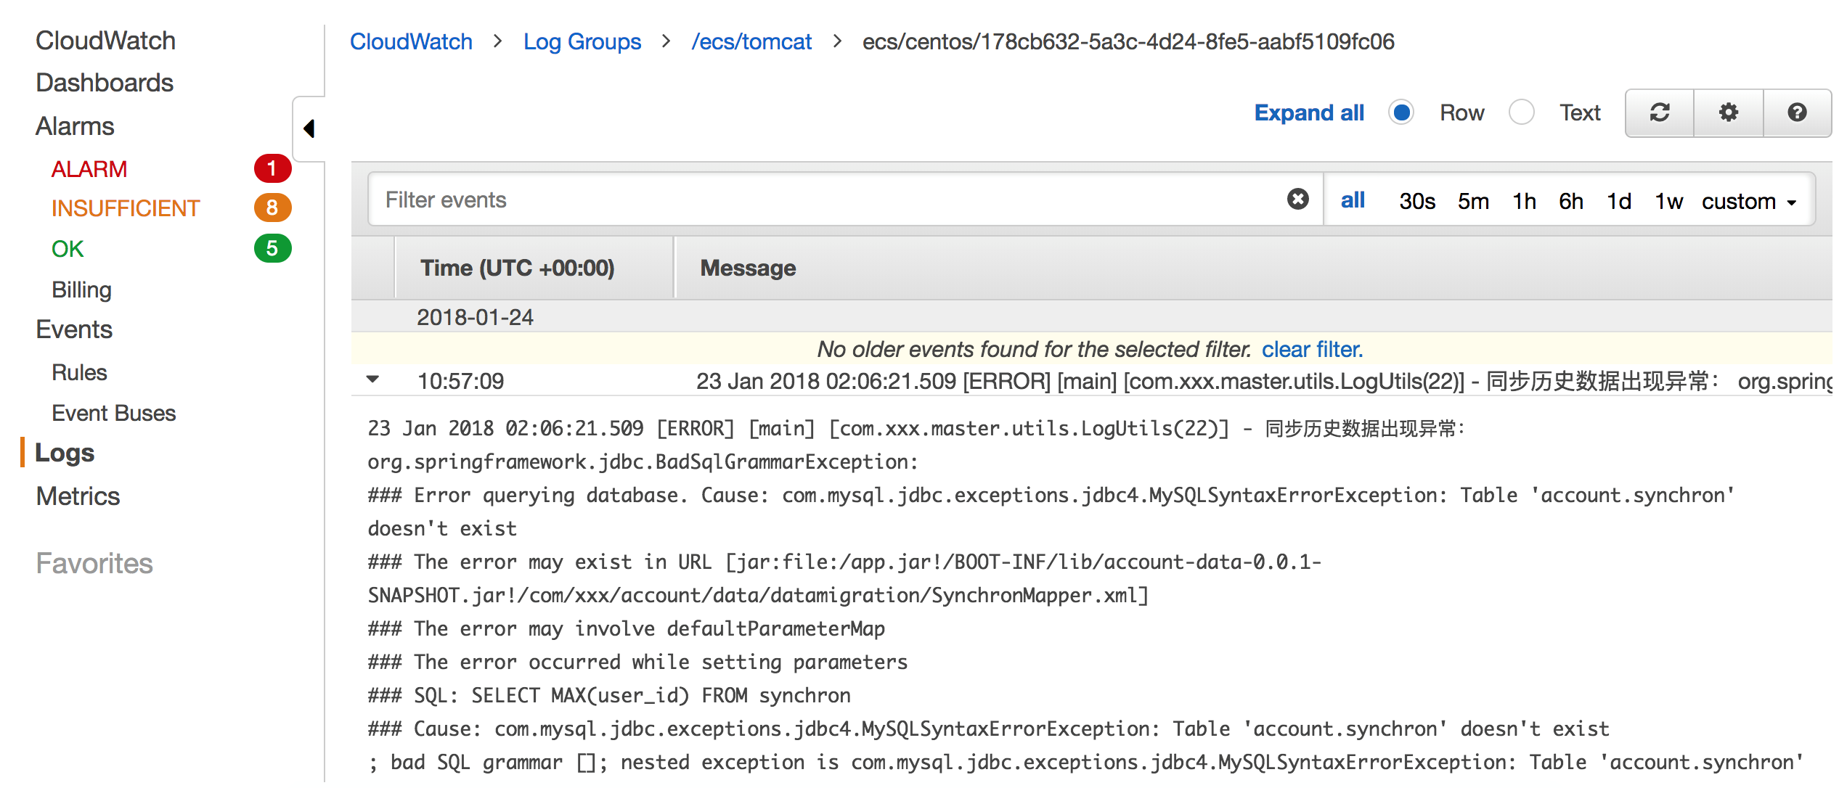Select the 'all' time range option

coord(1353,200)
